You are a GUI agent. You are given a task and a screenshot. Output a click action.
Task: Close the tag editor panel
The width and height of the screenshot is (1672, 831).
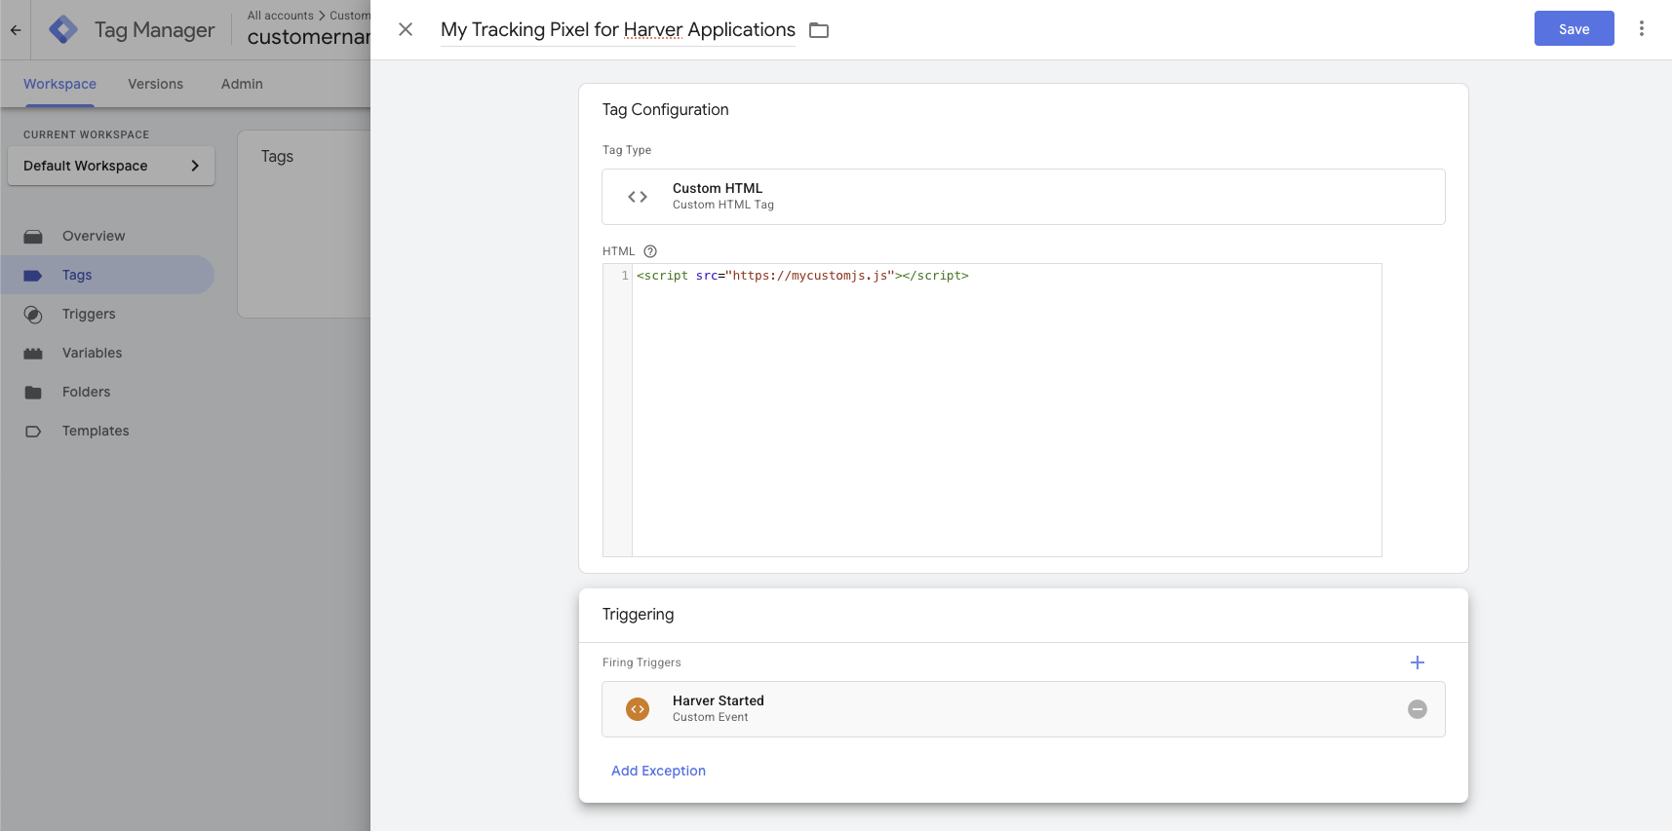406,29
